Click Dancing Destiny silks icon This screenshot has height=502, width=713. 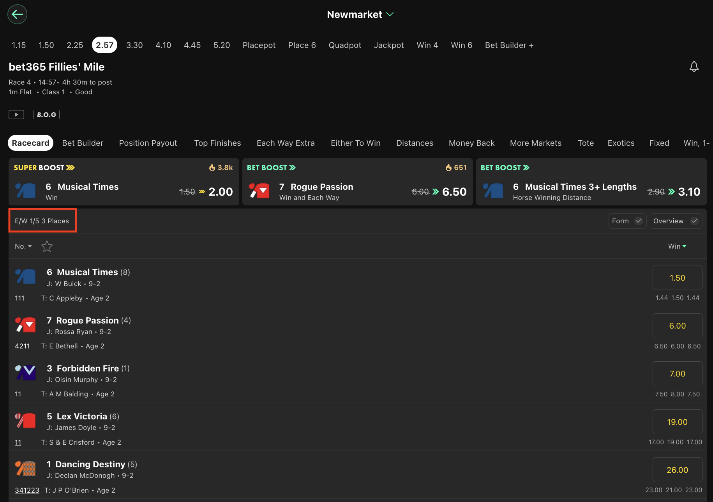[26, 468]
